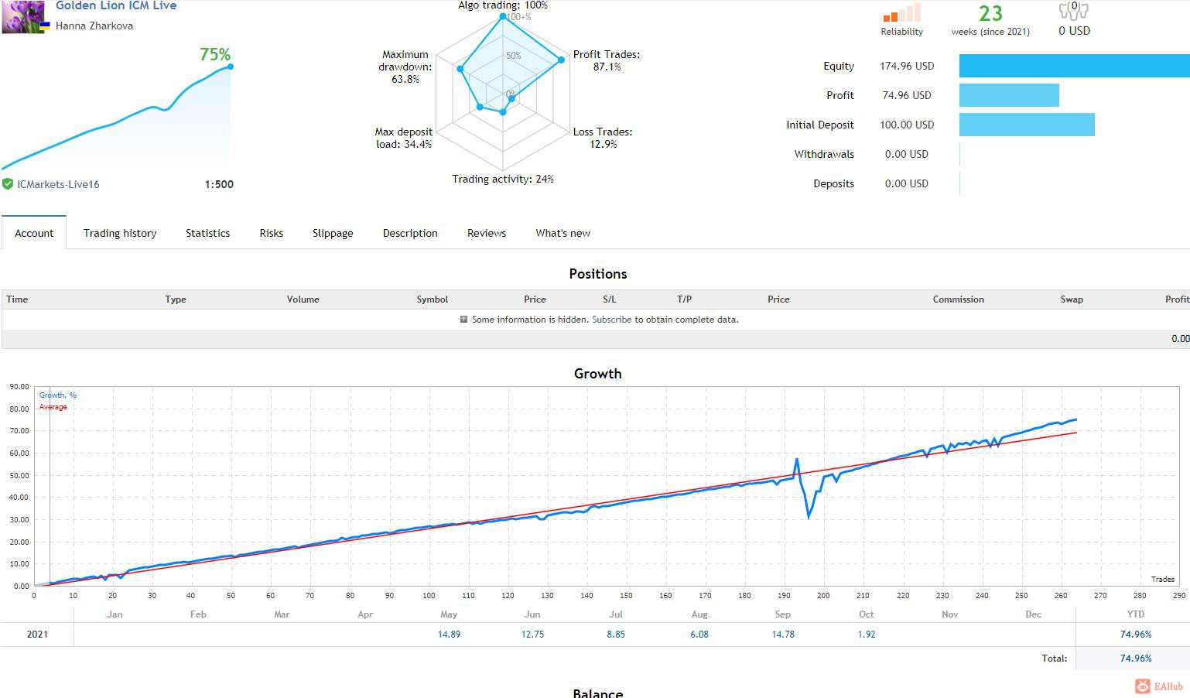Click the Initial Deposit value 100.00 USD

point(907,125)
